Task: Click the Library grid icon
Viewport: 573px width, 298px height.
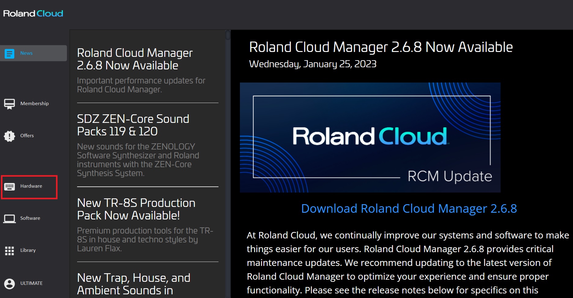Action: [x=9, y=251]
